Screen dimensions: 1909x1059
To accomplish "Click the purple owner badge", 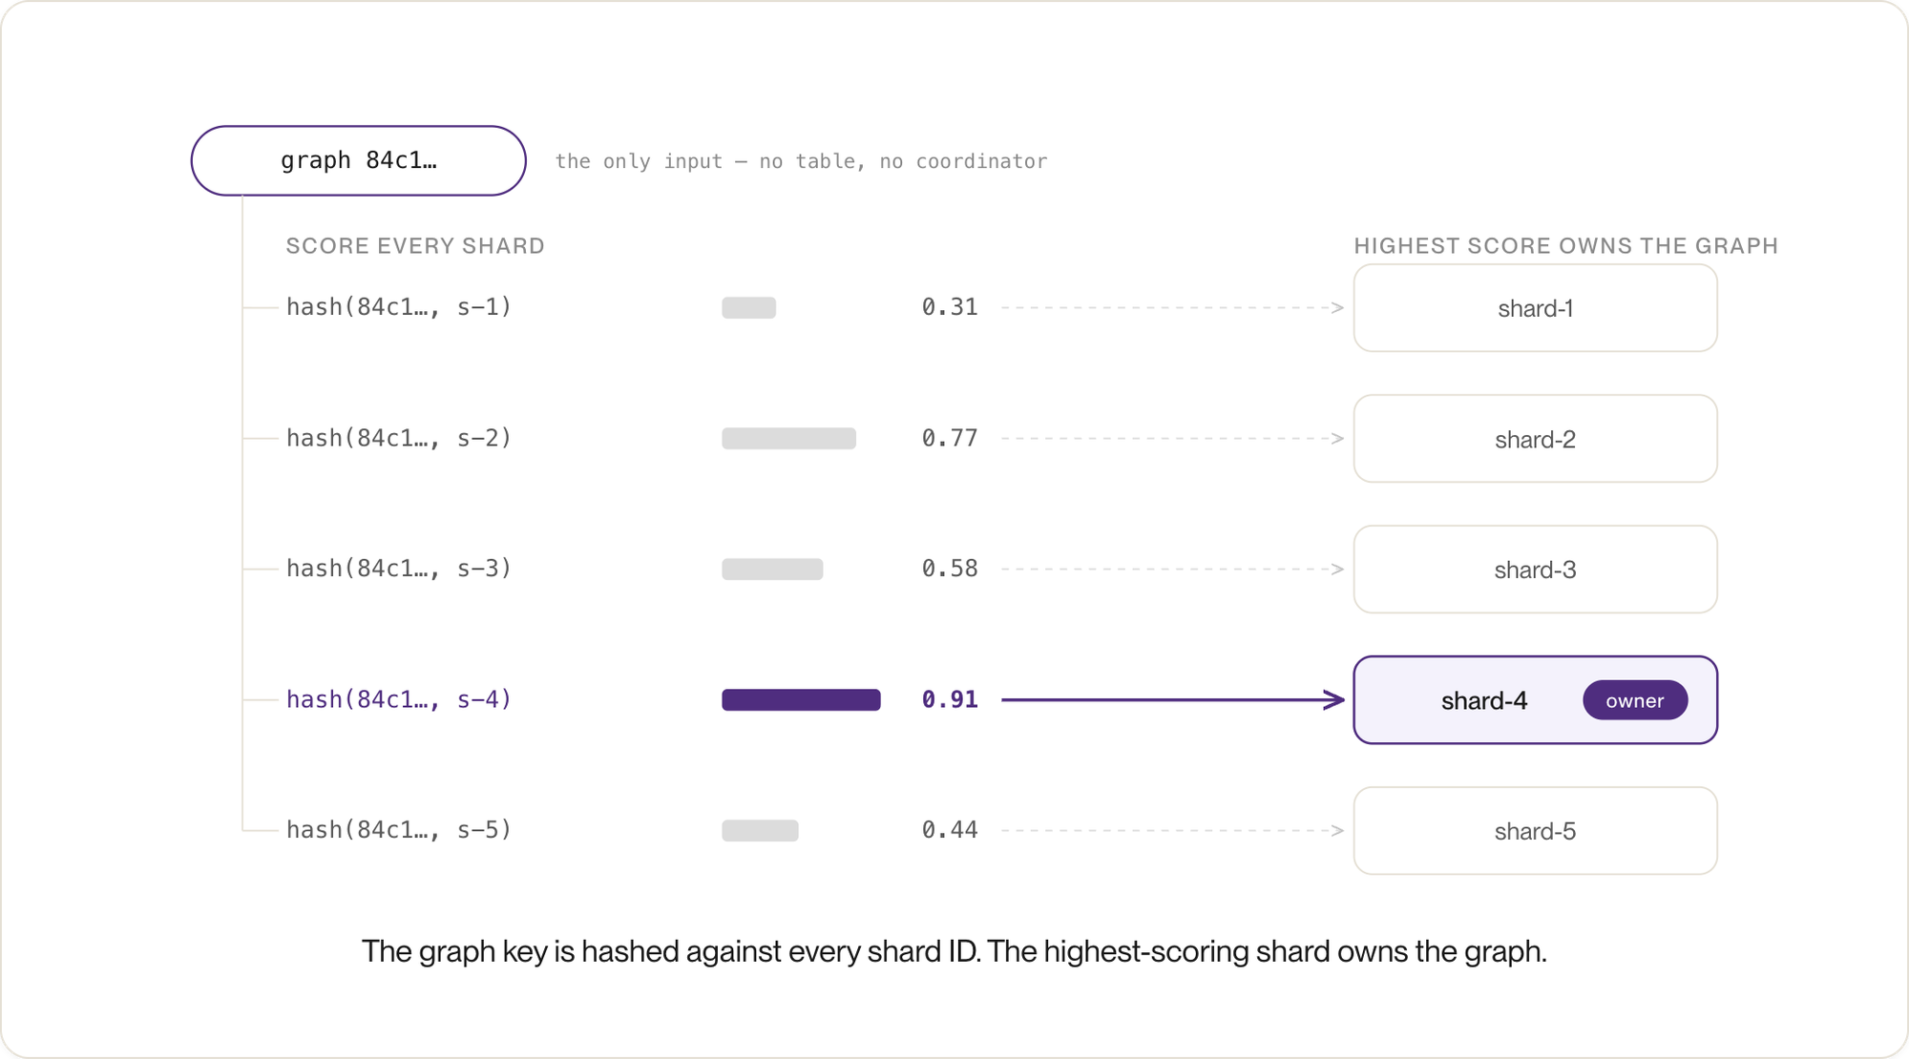I will 1635,700.
